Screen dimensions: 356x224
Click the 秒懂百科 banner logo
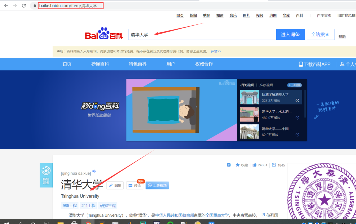pyautogui.click(x=100, y=106)
